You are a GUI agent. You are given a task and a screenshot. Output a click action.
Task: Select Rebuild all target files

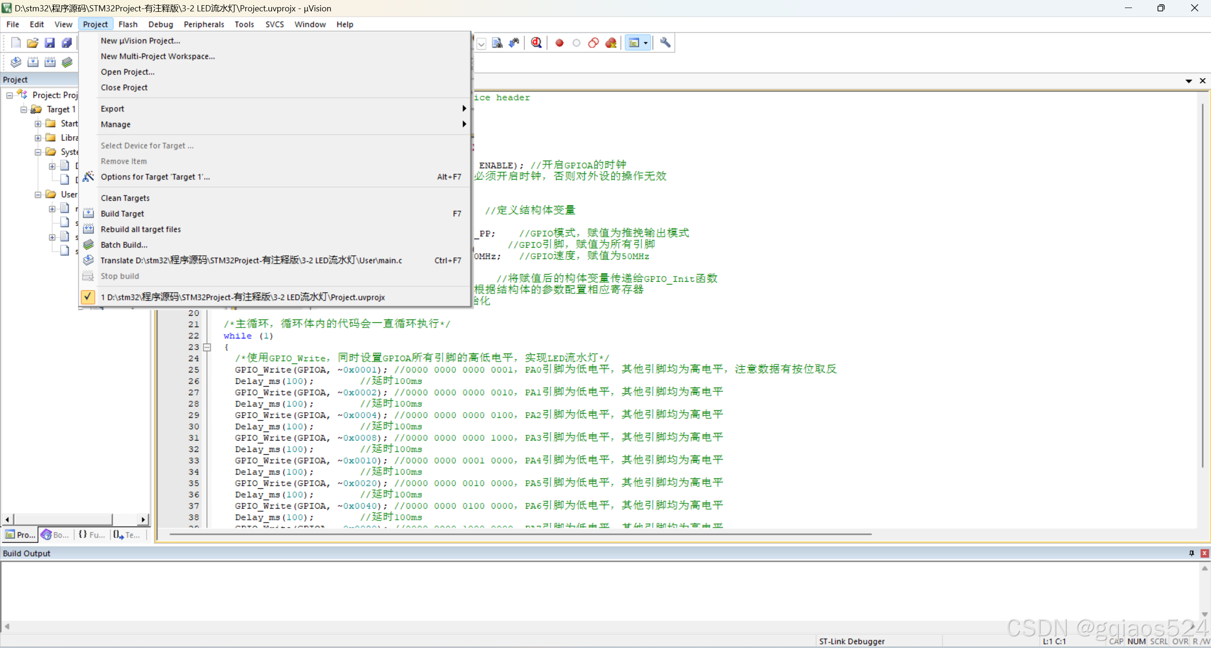pyautogui.click(x=141, y=229)
